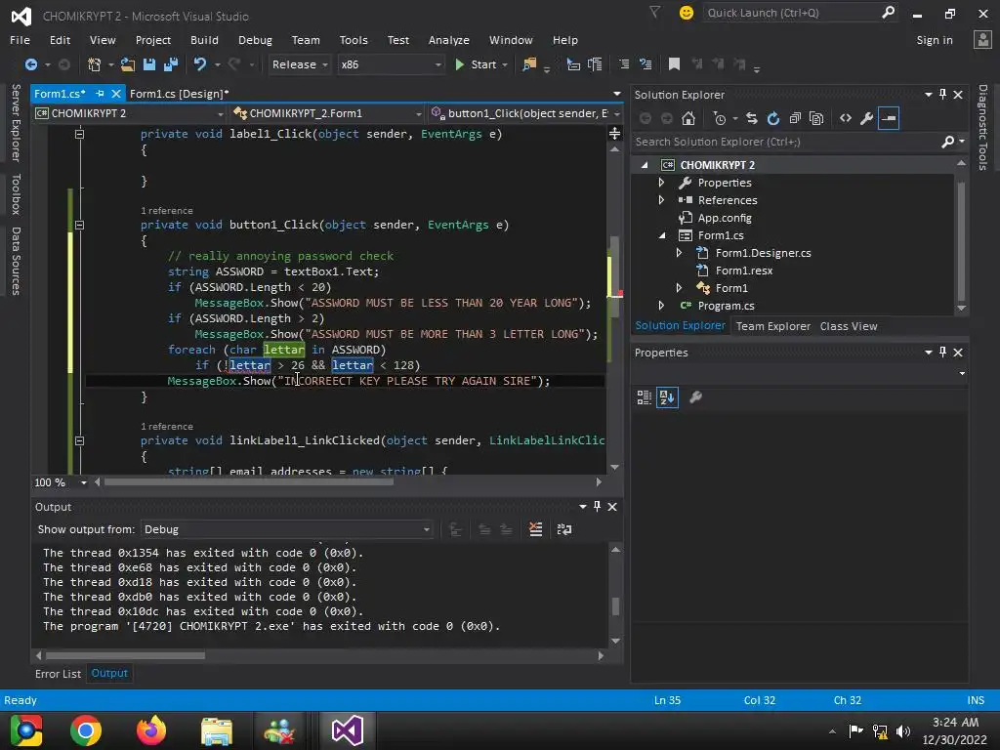Click the Navigate Backward toolbar arrow
Screen dimensions: 1000x750
[x=30, y=64]
